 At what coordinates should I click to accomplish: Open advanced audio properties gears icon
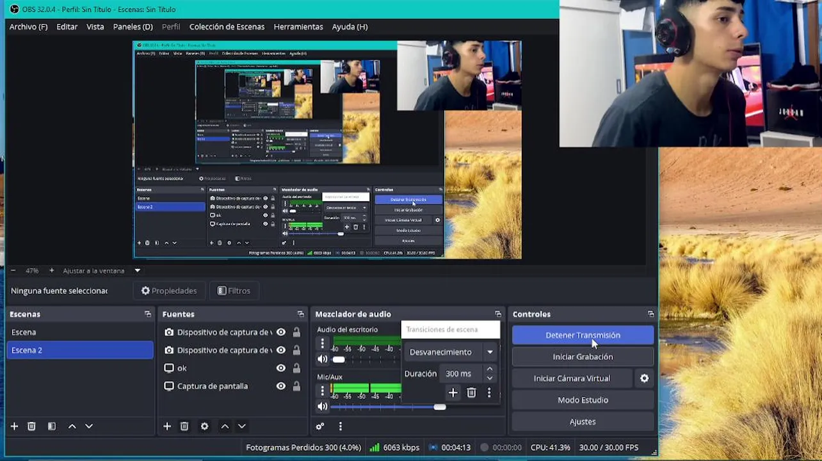[x=320, y=426]
